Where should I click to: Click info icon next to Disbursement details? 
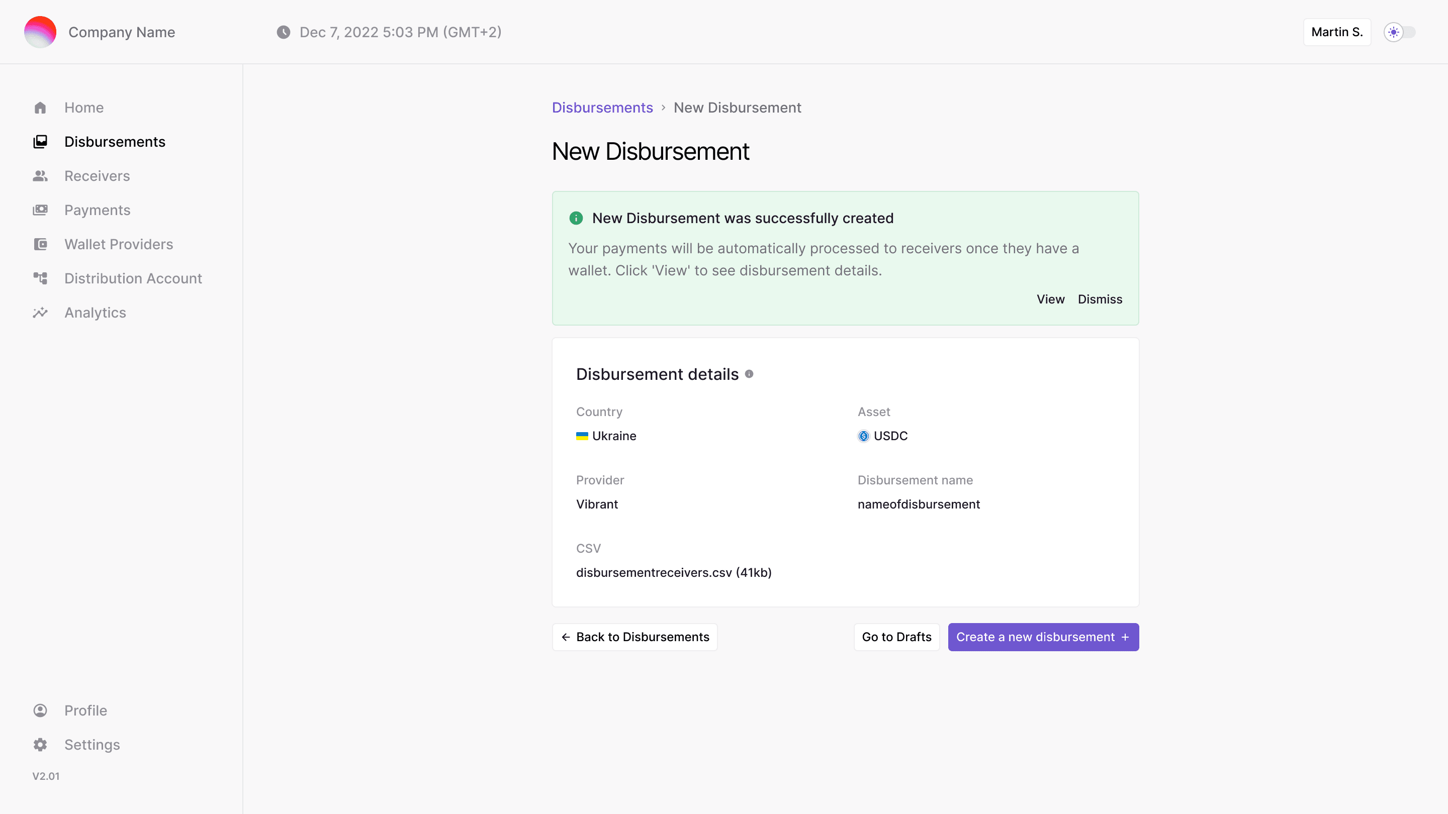(x=749, y=374)
